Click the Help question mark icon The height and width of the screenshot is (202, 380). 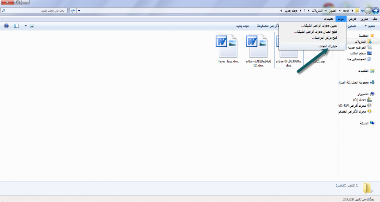[x=6, y=26]
